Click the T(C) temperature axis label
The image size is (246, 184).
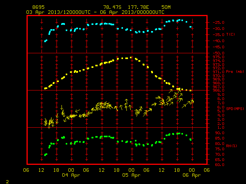[x=231, y=34]
